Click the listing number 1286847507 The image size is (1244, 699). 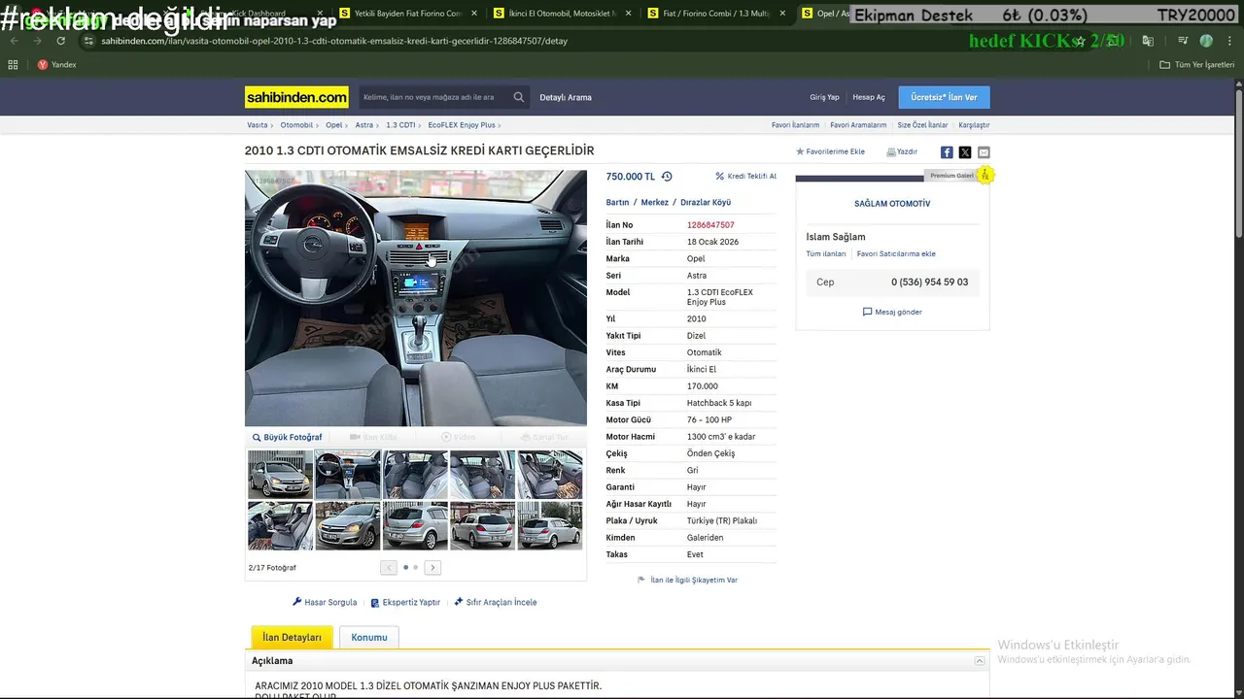710,225
